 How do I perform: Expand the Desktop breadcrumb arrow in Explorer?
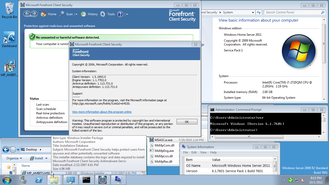(41, 150)
